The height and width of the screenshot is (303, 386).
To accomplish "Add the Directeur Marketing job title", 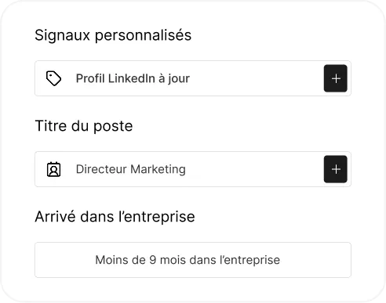I will click(335, 169).
